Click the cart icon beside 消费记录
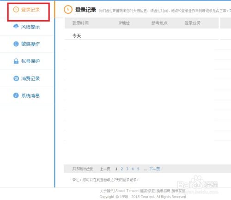The width and height of the screenshot is (231, 200). click(x=16, y=78)
